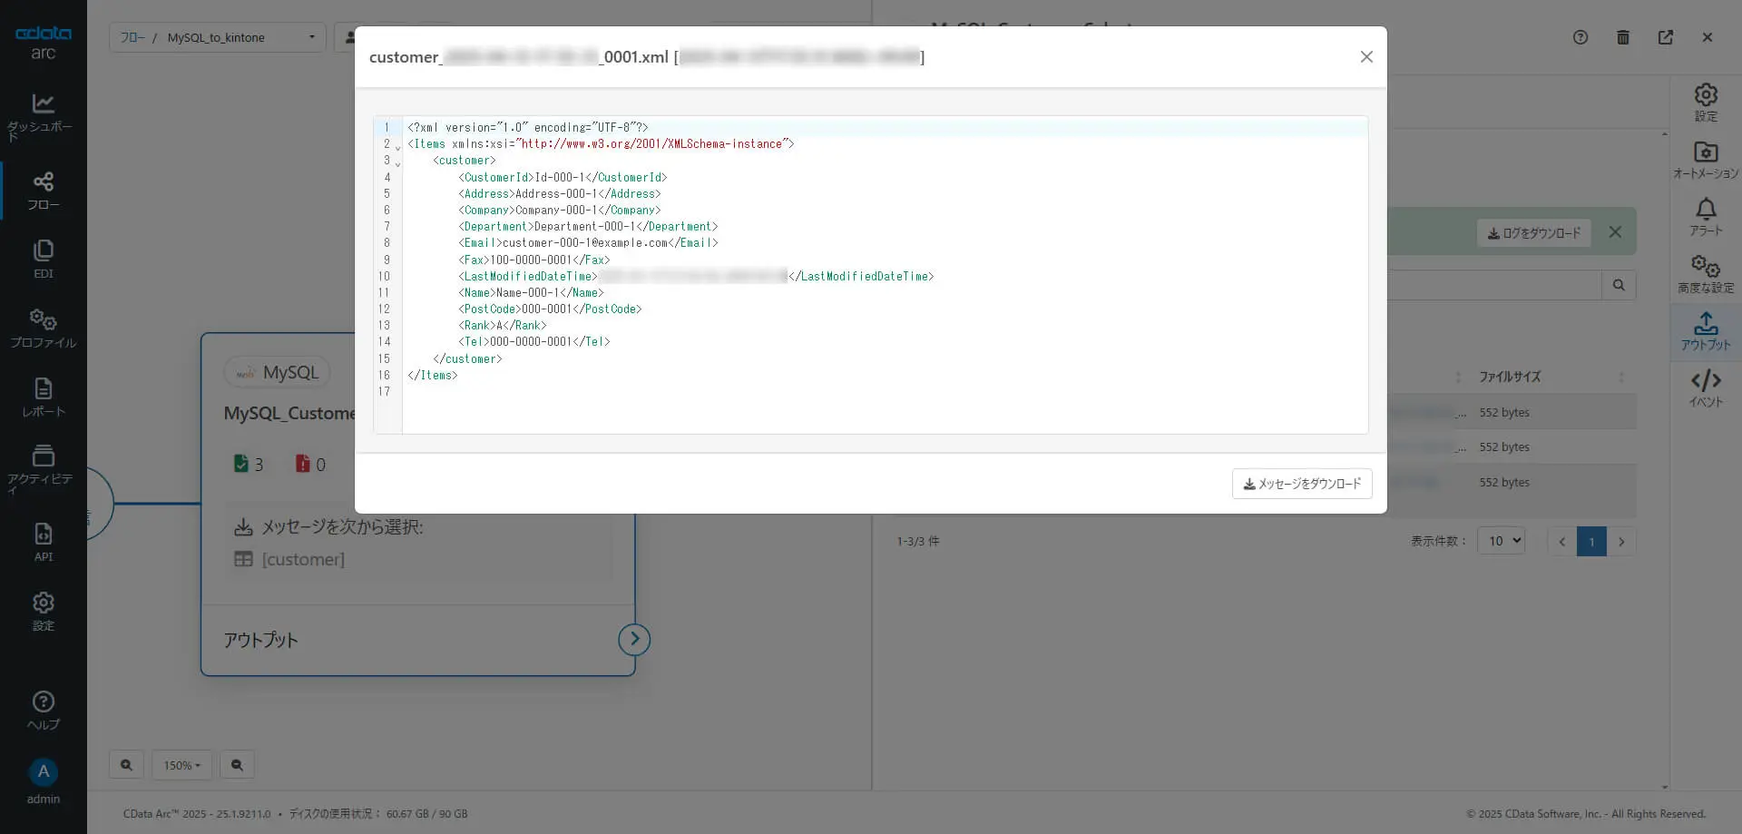This screenshot has width=1742, height=834.
Task: Click the search magnifier button in output panel
Action: click(x=1619, y=285)
